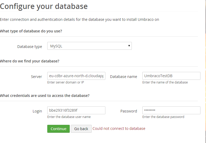Click the Database name field containing UmbracoTestDB
Viewport: 206px width, 143px height.
(x=171, y=76)
